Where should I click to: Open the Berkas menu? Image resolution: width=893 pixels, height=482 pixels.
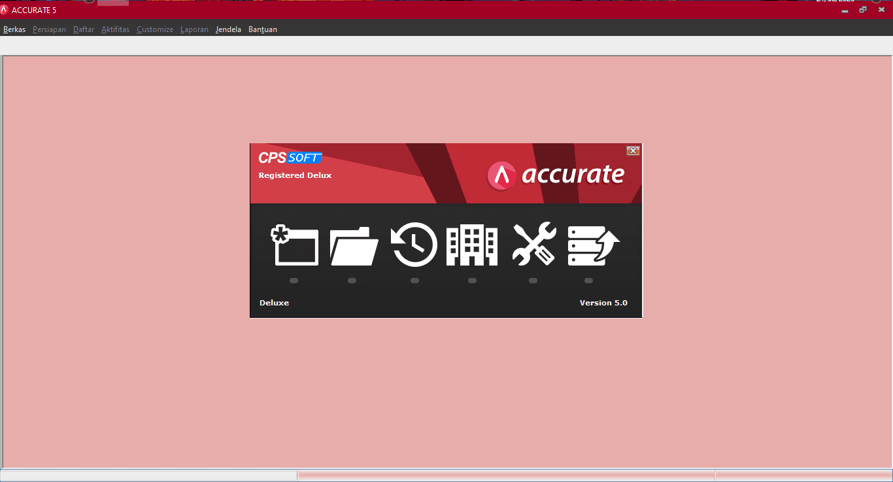coord(14,29)
